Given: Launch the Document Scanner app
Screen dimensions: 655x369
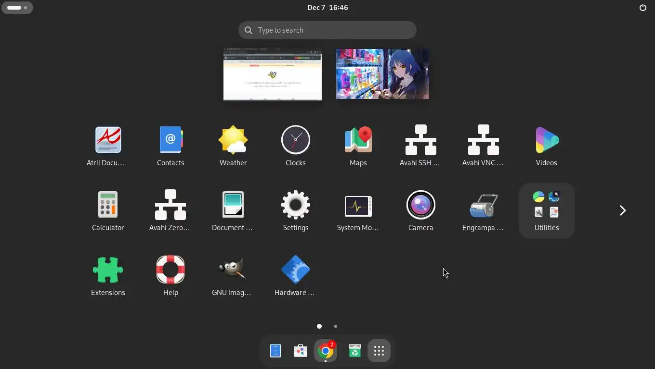Looking at the screenshot, I should click(x=233, y=211).
